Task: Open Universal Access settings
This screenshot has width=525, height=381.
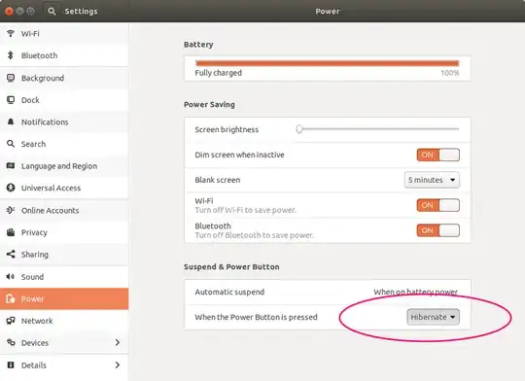Action: (64, 188)
